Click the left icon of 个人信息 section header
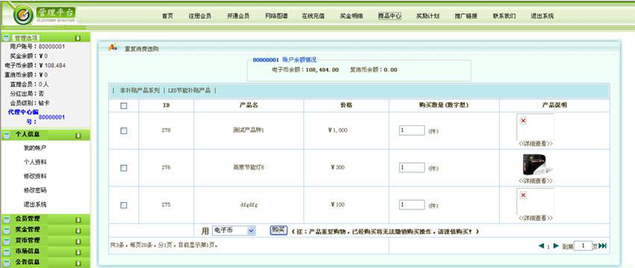The height and width of the screenshot is (268, 635). 6,136
